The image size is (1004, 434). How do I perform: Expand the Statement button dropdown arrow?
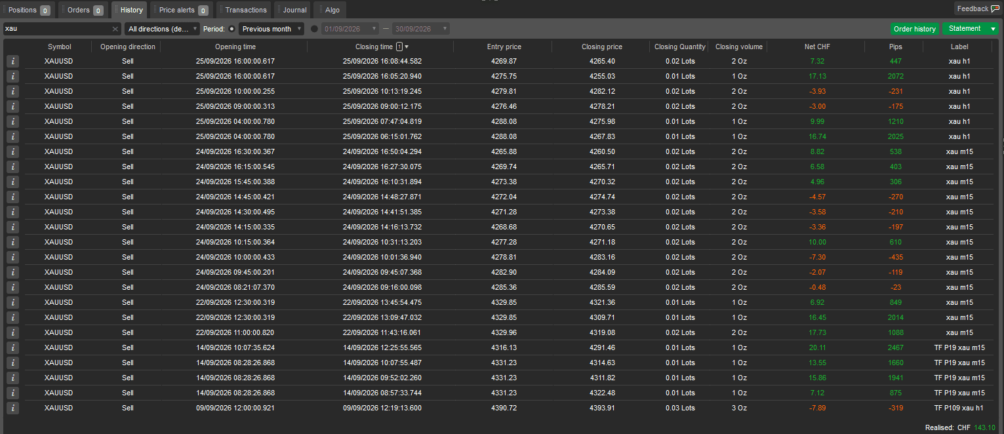pyautogui.click(x=993, y=29)
